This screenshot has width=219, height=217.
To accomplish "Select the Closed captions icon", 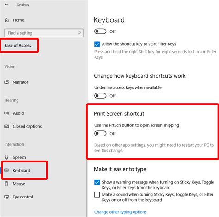I will point(6,126).
